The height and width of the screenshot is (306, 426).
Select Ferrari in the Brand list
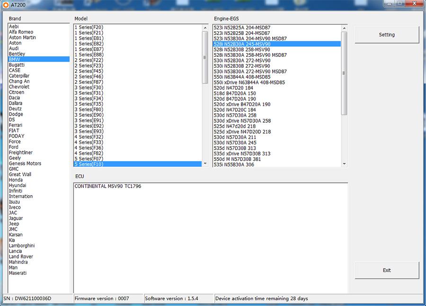[x=17, y=125]
